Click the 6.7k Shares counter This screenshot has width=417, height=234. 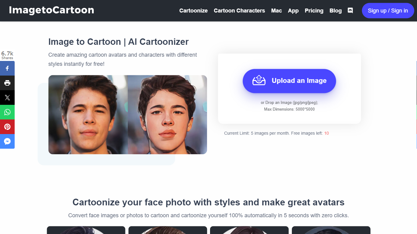tap(7, 55)
